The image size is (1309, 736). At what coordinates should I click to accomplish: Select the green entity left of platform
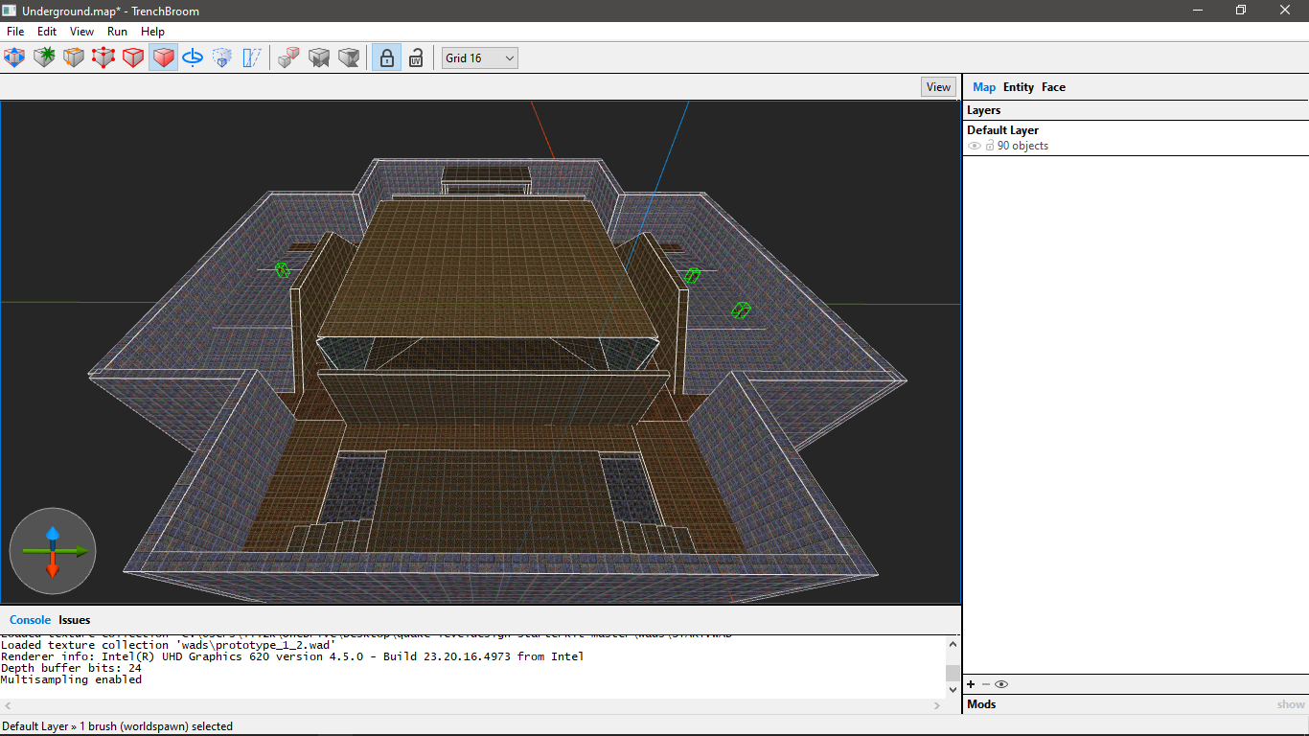[283, 269]
